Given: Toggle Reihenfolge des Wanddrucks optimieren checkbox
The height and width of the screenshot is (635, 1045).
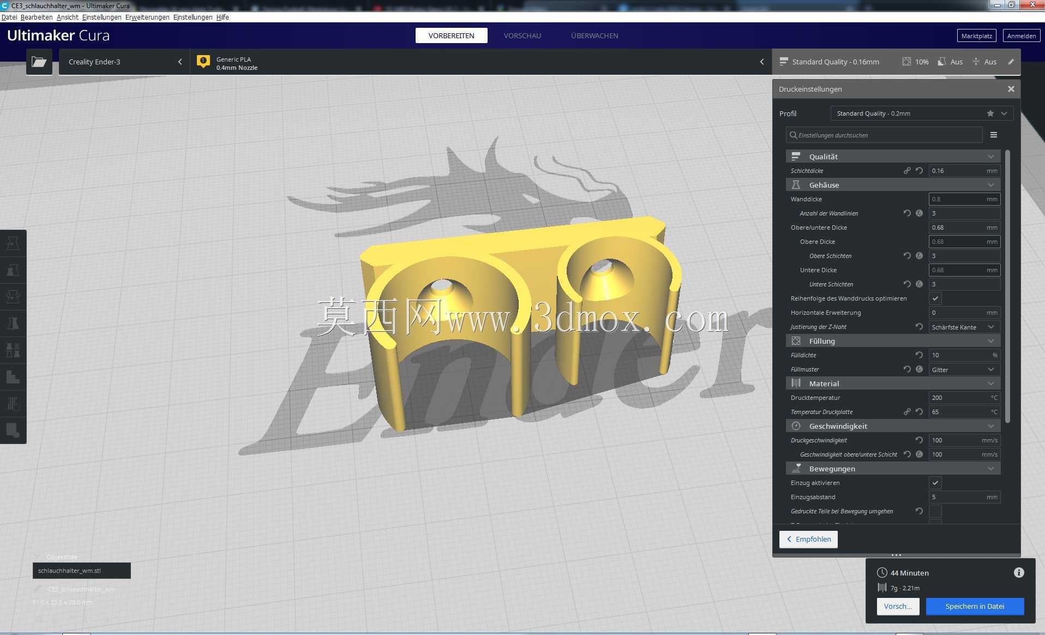Looking at the screenshot, I should [x=935, y=298].
